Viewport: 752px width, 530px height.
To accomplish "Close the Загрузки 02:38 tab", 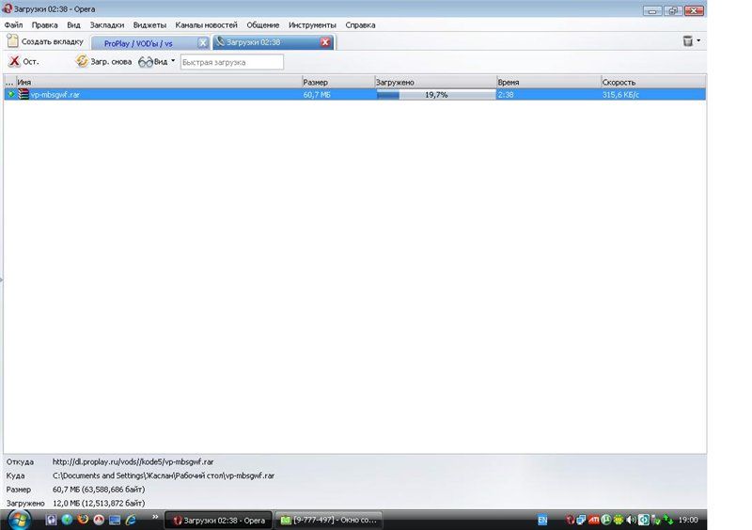I will pyautogui.click(x=325, y=42).
